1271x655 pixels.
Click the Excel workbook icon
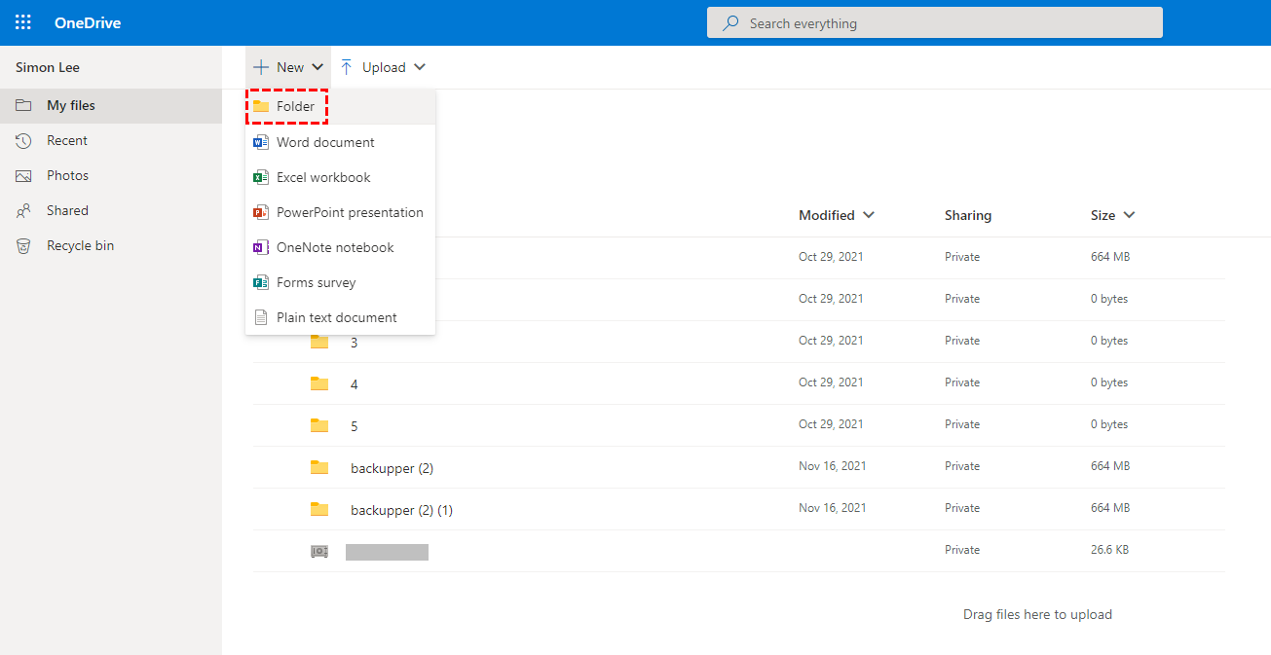pyautogui.click(x=260, y=177)
